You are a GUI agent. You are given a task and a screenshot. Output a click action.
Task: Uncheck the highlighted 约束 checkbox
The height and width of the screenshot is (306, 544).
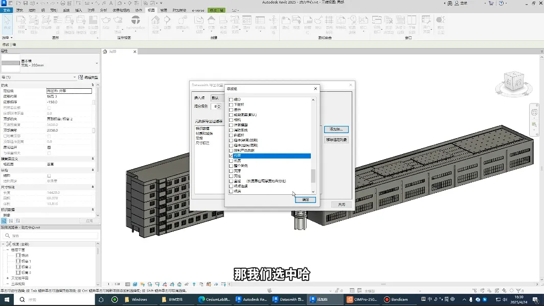click(231, 156)
